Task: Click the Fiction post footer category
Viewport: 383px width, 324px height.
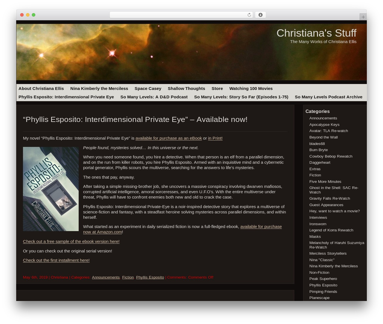Action: click(x=128, y=277)
